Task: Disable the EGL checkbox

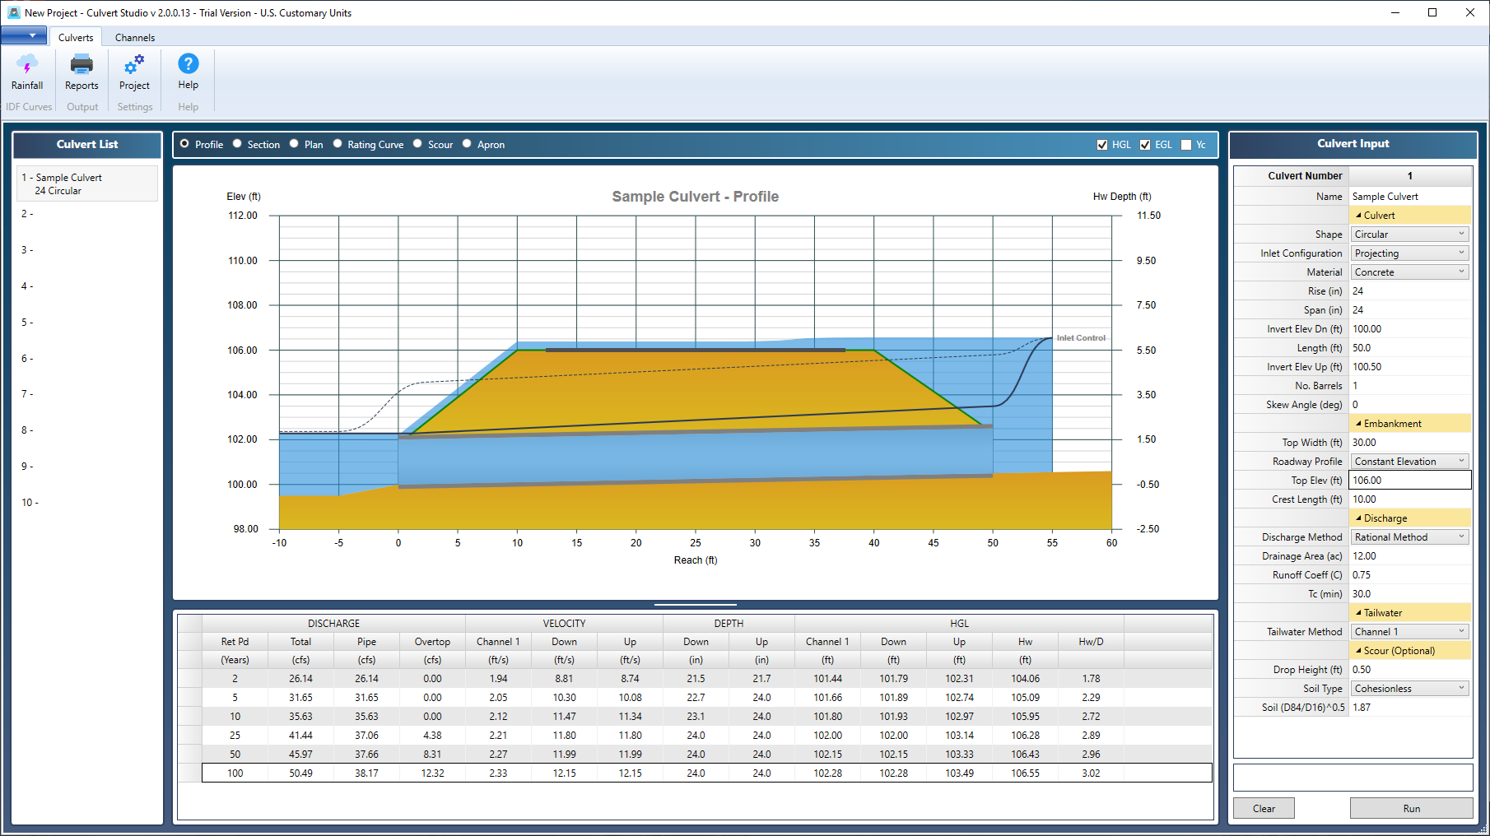Action: 1145,145
